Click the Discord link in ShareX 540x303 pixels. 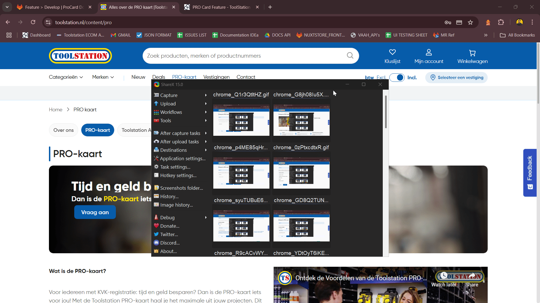click(x=170, y=243)
